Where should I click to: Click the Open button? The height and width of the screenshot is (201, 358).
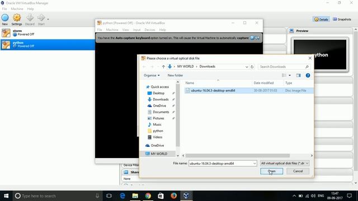point(271,171)
